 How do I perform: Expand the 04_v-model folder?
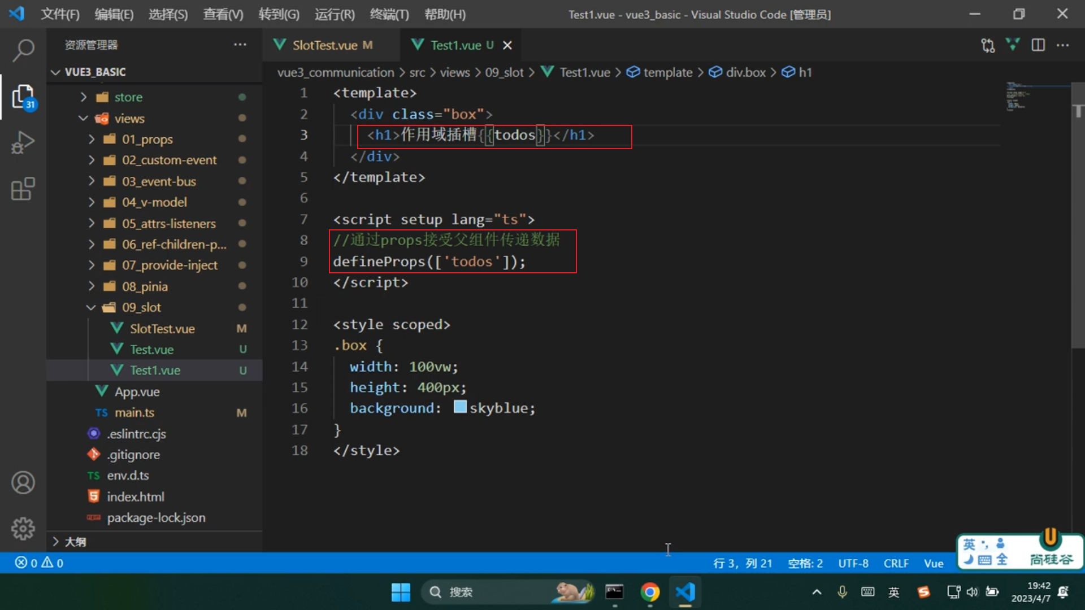pyautogui.click(x=154, y=202)
